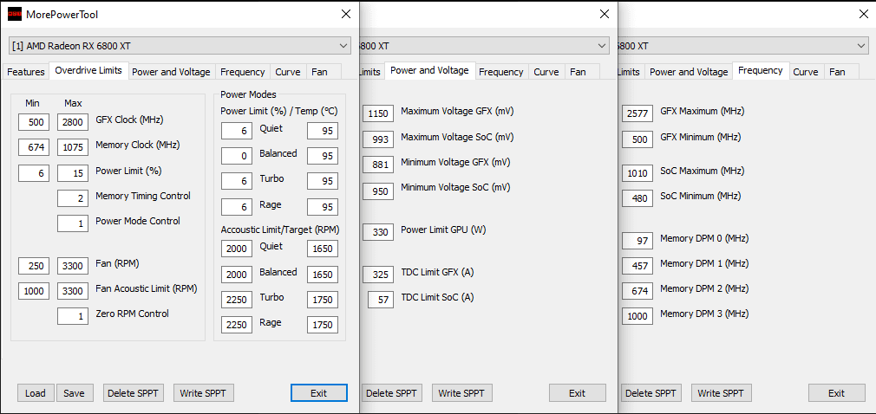
Task: Click the GFX Maximum (MHz) field
Action: [x=637, y=113]
